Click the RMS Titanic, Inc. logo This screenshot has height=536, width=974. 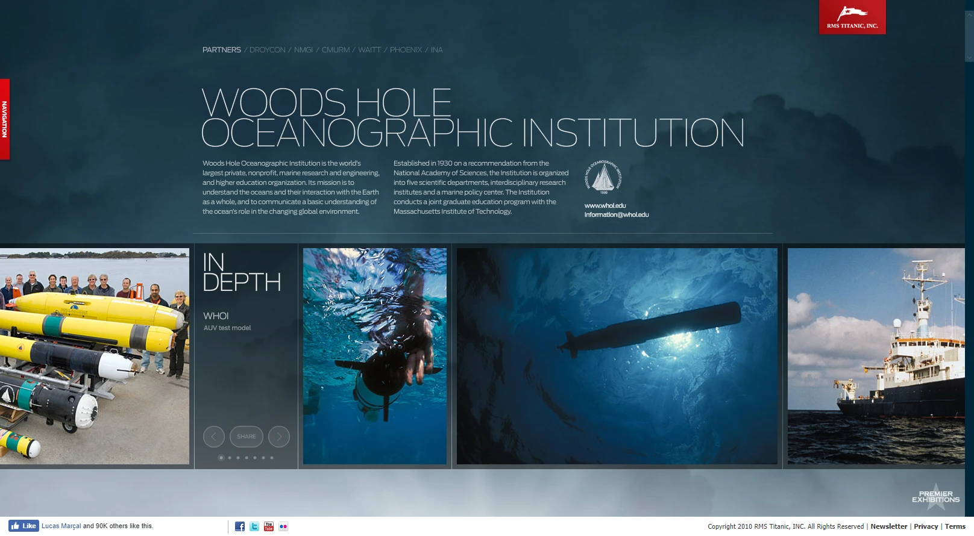[852, 17]
